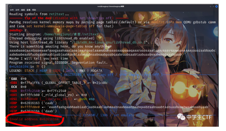Click the RWX label in the legend
Image resolution: width=226 pixels, height=131 pixels.
click(82, 71)
